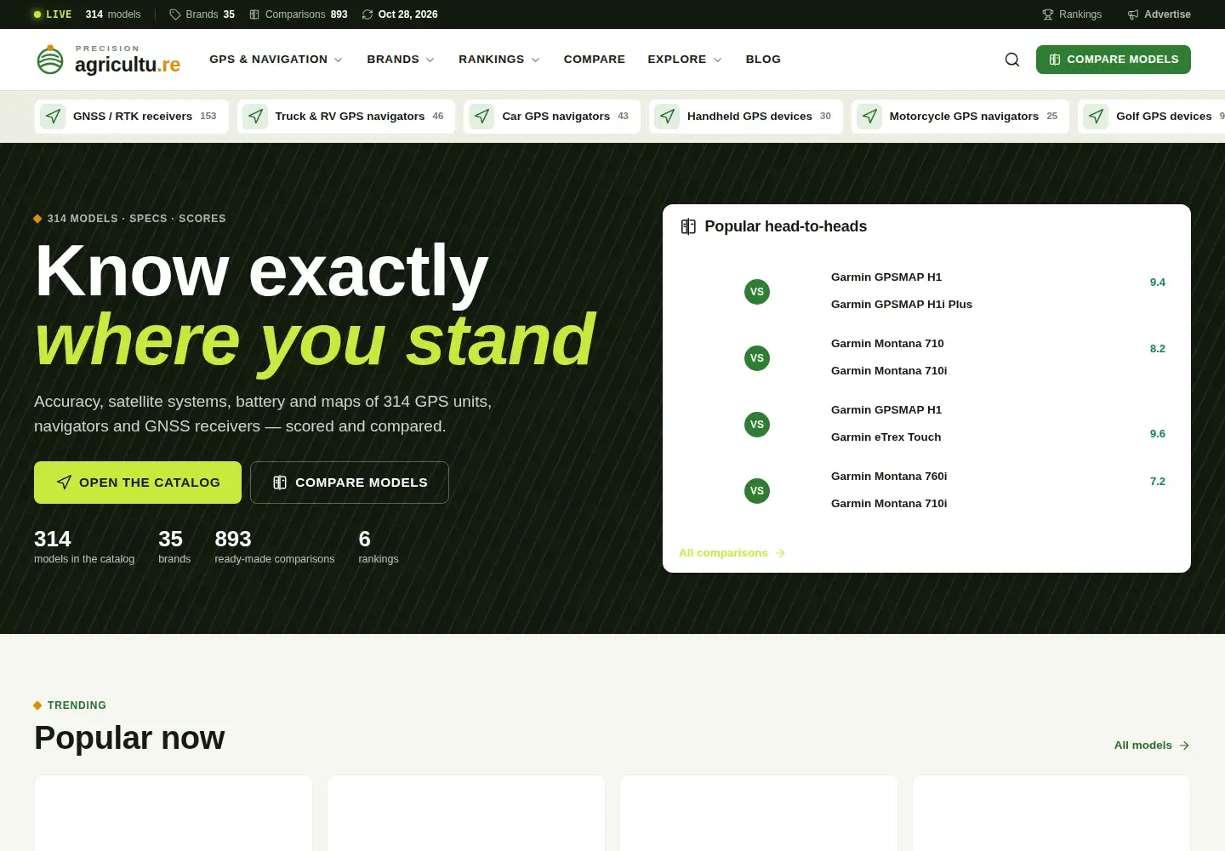The image size is (1225, 851).
Task: Click the Rankings trophy icon
Action: 1048,14
